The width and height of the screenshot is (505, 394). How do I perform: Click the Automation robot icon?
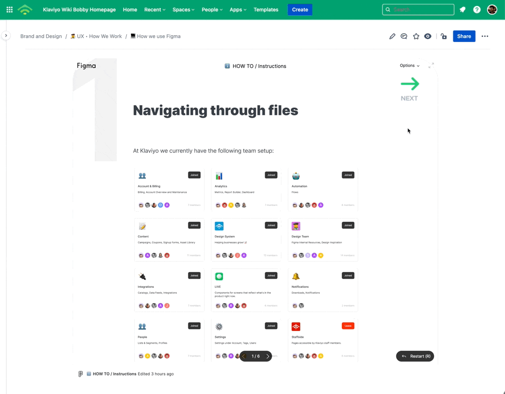[296, 176]
